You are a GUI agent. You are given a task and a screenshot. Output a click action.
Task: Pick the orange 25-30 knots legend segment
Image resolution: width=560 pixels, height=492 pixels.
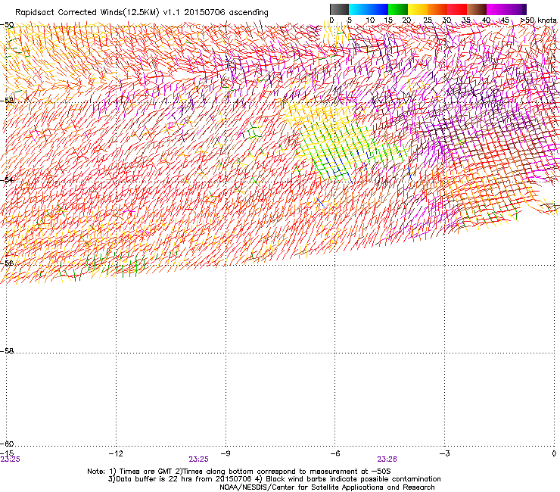(437, 9)
